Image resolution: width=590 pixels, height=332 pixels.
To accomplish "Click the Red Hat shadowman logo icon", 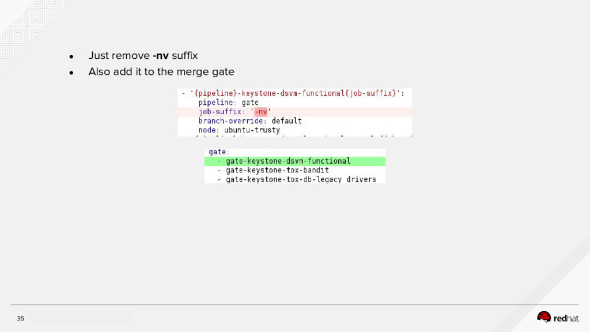I will click(543, 316).
